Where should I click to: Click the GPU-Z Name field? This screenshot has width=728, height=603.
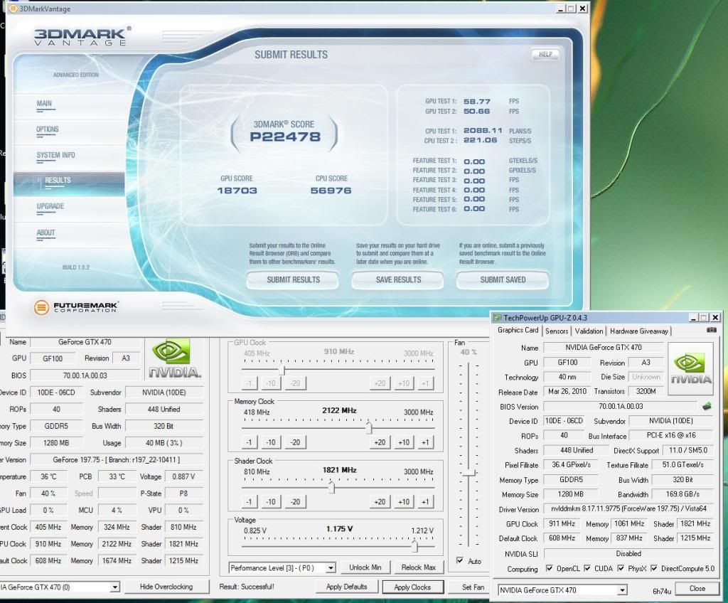click(x=603, y=347)
